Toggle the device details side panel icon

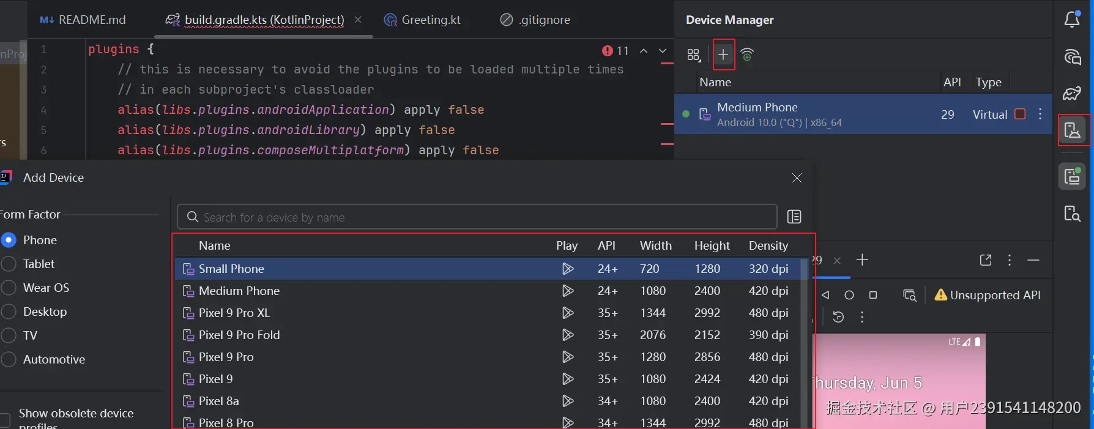[794, 217]
